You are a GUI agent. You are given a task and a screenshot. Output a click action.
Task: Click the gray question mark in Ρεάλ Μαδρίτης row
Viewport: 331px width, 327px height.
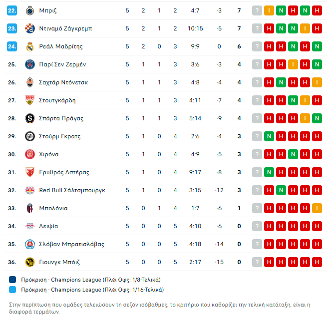[257, 46]
